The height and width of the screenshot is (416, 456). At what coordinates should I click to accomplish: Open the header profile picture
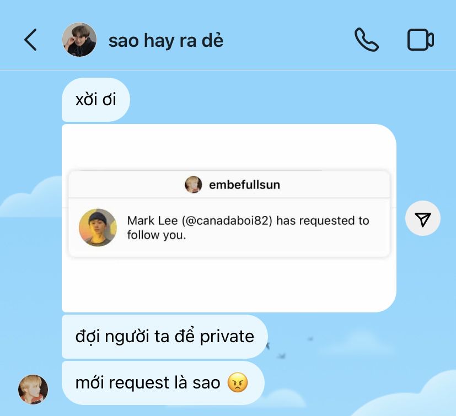[x=79, y=40]
